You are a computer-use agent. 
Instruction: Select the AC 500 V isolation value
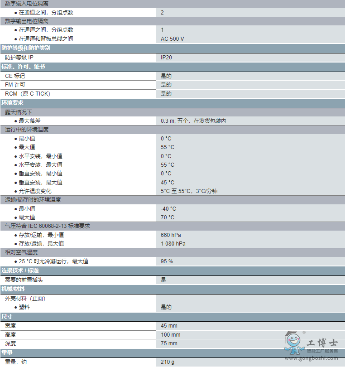pyautogui.click(x=172, y=39)
